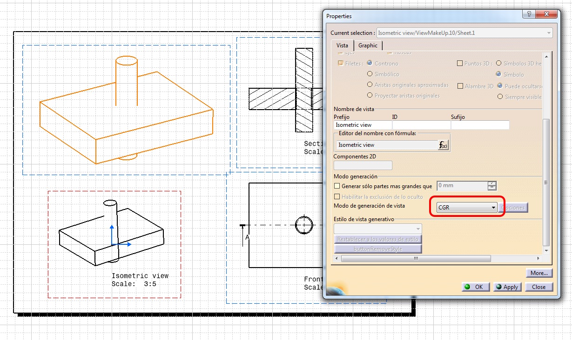Click the Prefijo input field
The height and width of the screenshot is (340, 572).
coord(363,125)
